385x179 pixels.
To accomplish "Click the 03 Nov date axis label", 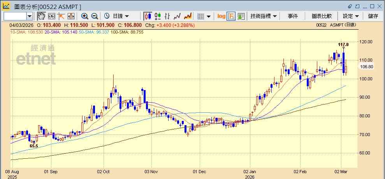I will [151, 171].
